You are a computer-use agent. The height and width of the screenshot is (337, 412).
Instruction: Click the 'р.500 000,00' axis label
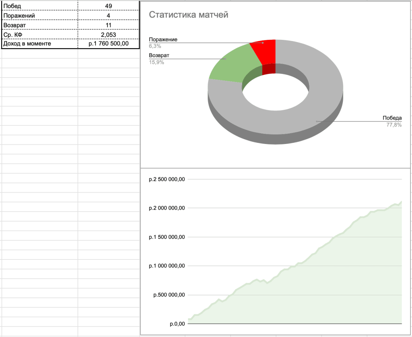click(x=169, y=295)
